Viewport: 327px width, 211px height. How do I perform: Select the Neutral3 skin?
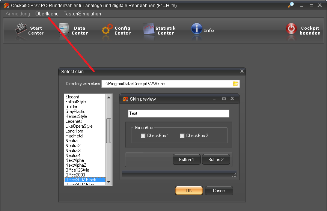click(85, 151)
